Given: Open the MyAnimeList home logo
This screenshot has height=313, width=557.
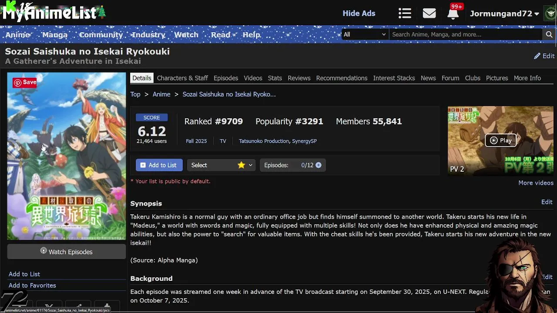Looking at the screenshot, I should (54, 12).
